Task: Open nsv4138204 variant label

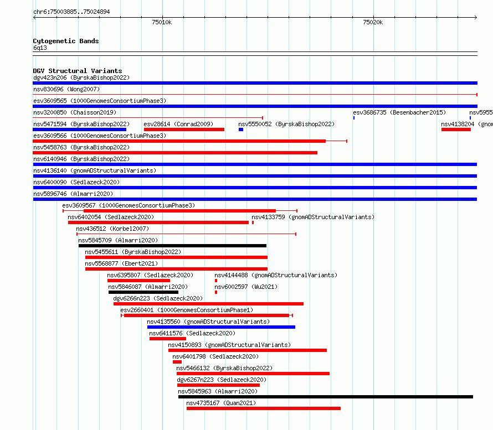Action: click(x=467, y=124)
